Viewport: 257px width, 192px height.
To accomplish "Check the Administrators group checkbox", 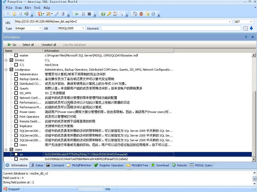I will point(16,74).
